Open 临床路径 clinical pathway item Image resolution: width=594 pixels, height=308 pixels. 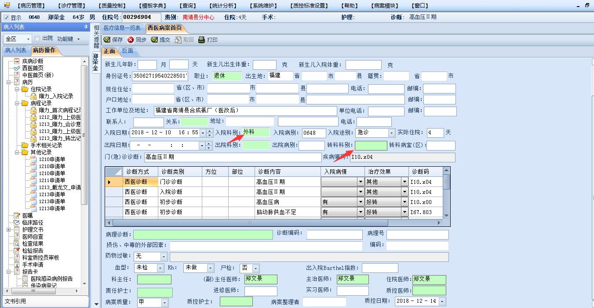tap(33, 222)
